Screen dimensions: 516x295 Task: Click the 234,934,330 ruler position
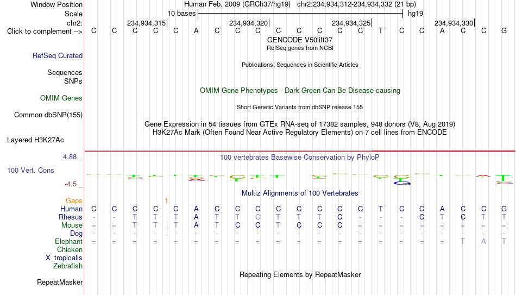pos(454,23)
